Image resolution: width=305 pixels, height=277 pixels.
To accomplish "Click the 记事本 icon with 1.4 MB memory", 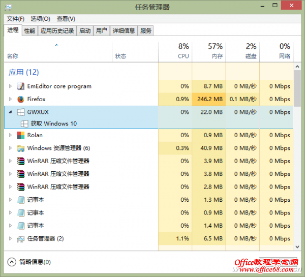I will [21, 226].
